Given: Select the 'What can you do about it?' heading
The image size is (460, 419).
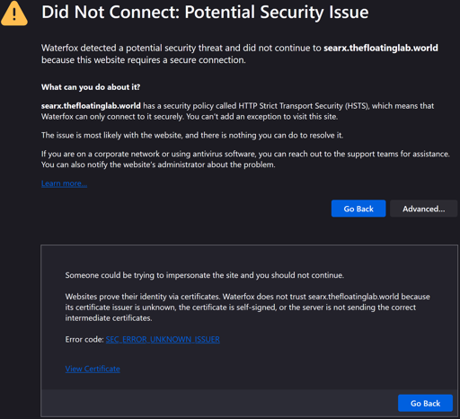Looking at the screenshot, I should point(91,87).
